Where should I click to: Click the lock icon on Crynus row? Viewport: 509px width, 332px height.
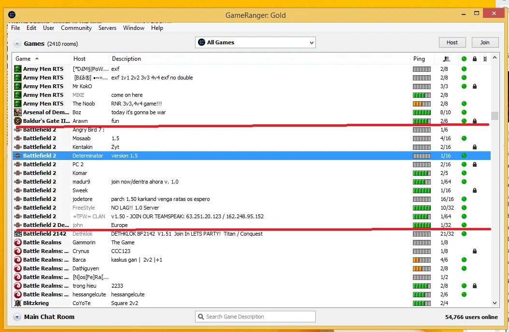(x=475, y=251)
